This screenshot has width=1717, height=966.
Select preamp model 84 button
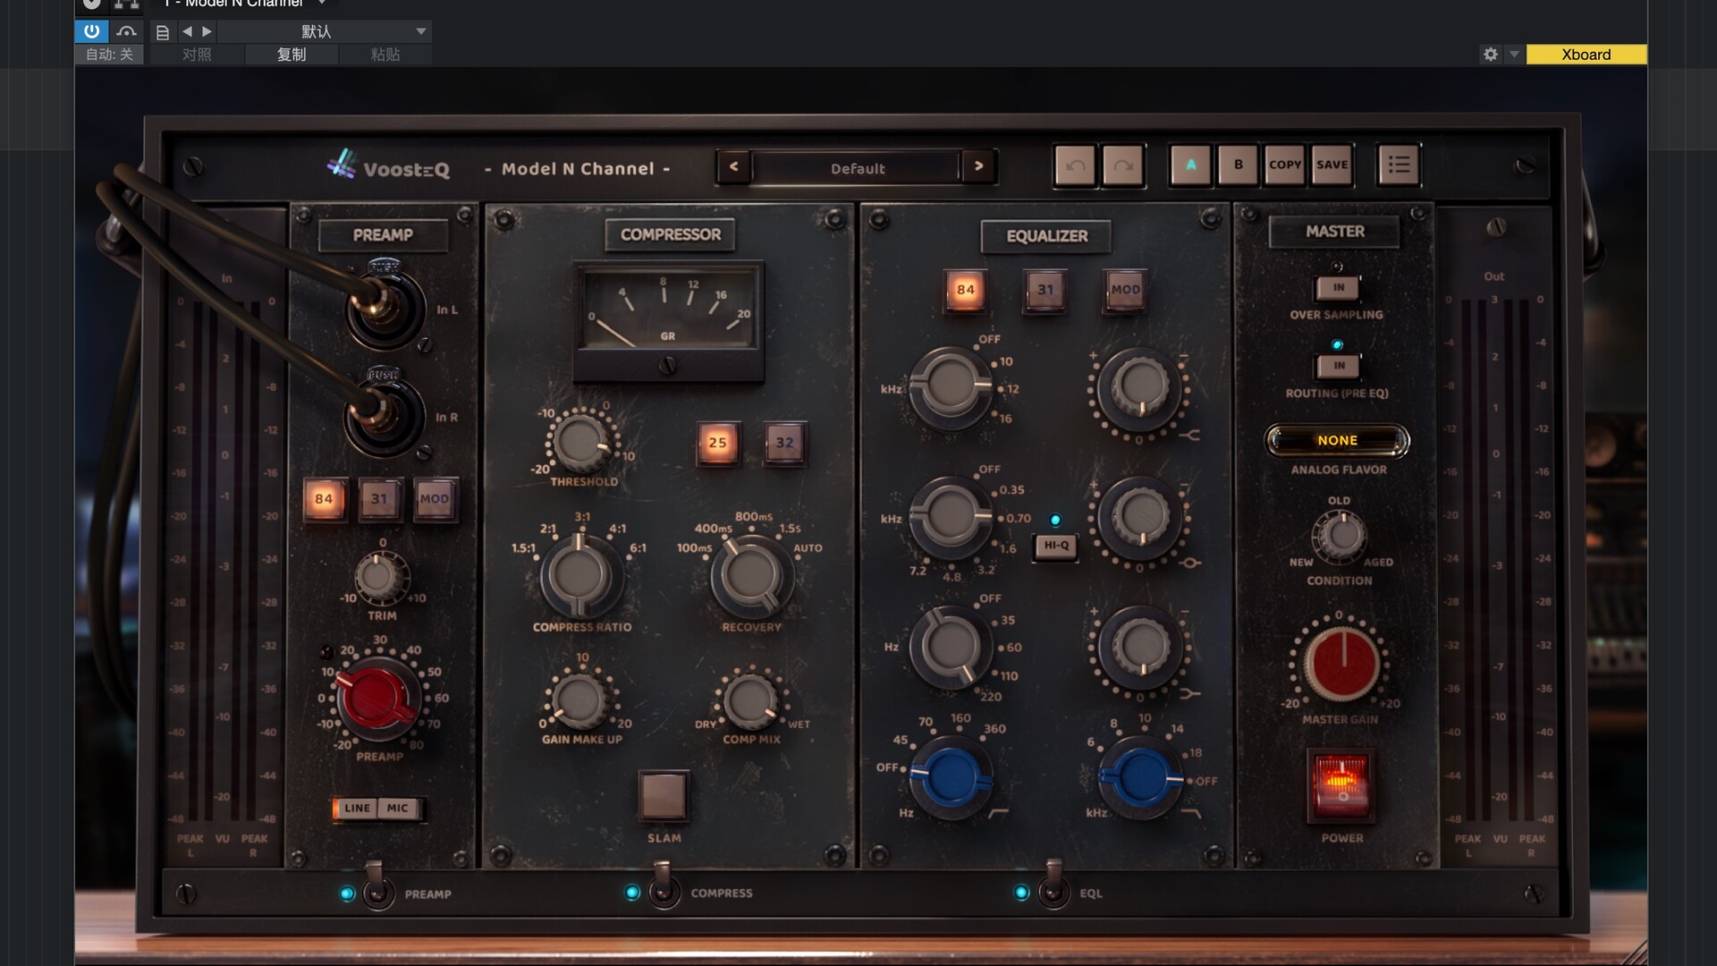tap(324, 499)
